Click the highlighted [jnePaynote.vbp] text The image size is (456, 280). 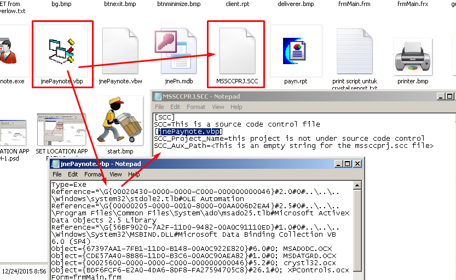tap(188, 132)
